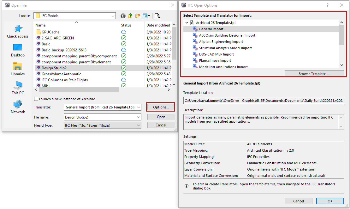Click the Basic file's IFC icon

(39, 44)
